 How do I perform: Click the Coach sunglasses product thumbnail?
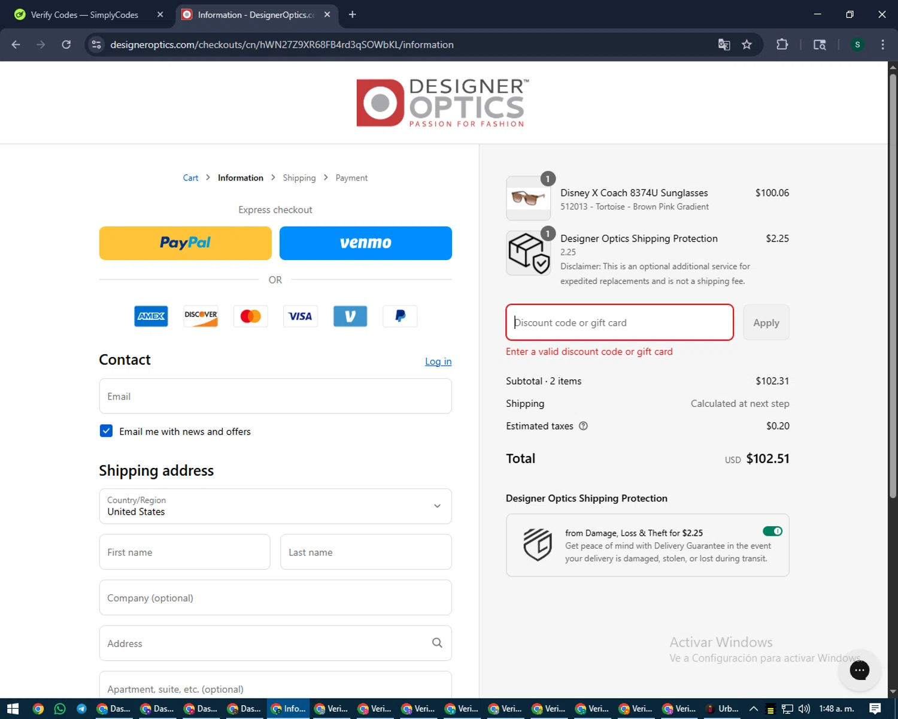coord(529,198)
